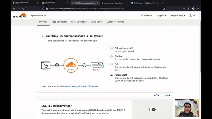Close the CyberPanel browser tab
212x119 pixels.
127,3
